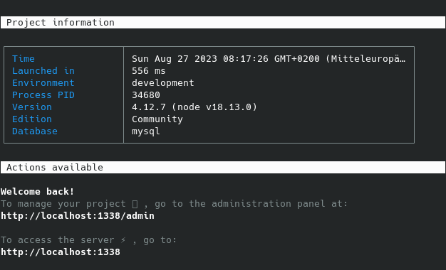Click the version text 4.12.7 (node v18.13.0)

click(x=195, y=107)
